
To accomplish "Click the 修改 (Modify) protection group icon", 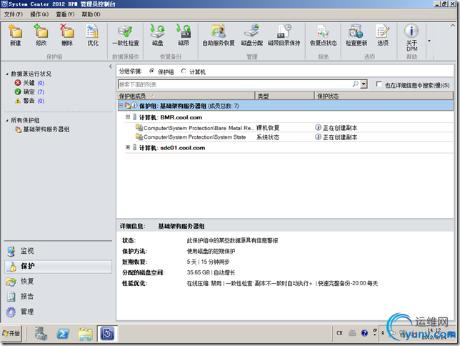I will click(41, 35).
